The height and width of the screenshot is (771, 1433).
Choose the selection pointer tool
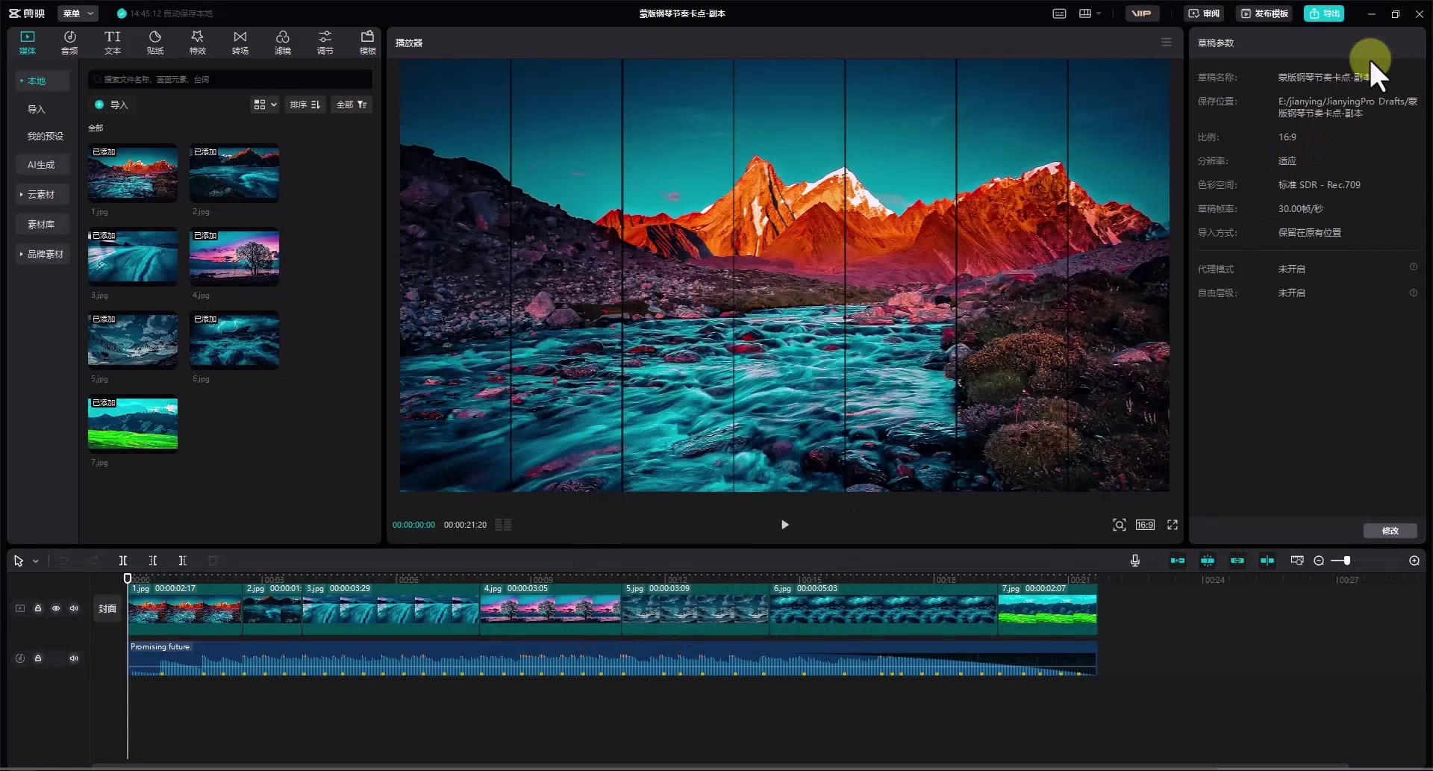pyautogui.click(x=19, y=561)
